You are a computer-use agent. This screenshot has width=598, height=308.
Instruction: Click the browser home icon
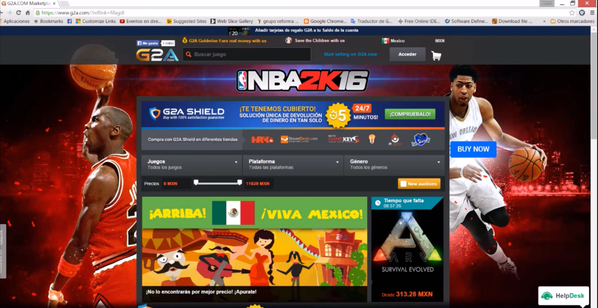(28, 12)
